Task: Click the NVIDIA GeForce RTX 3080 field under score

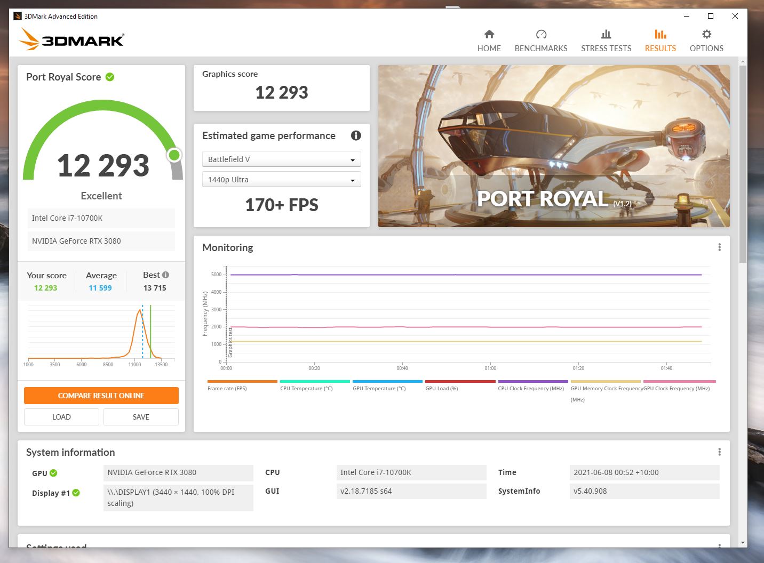Action: point(101,241)
